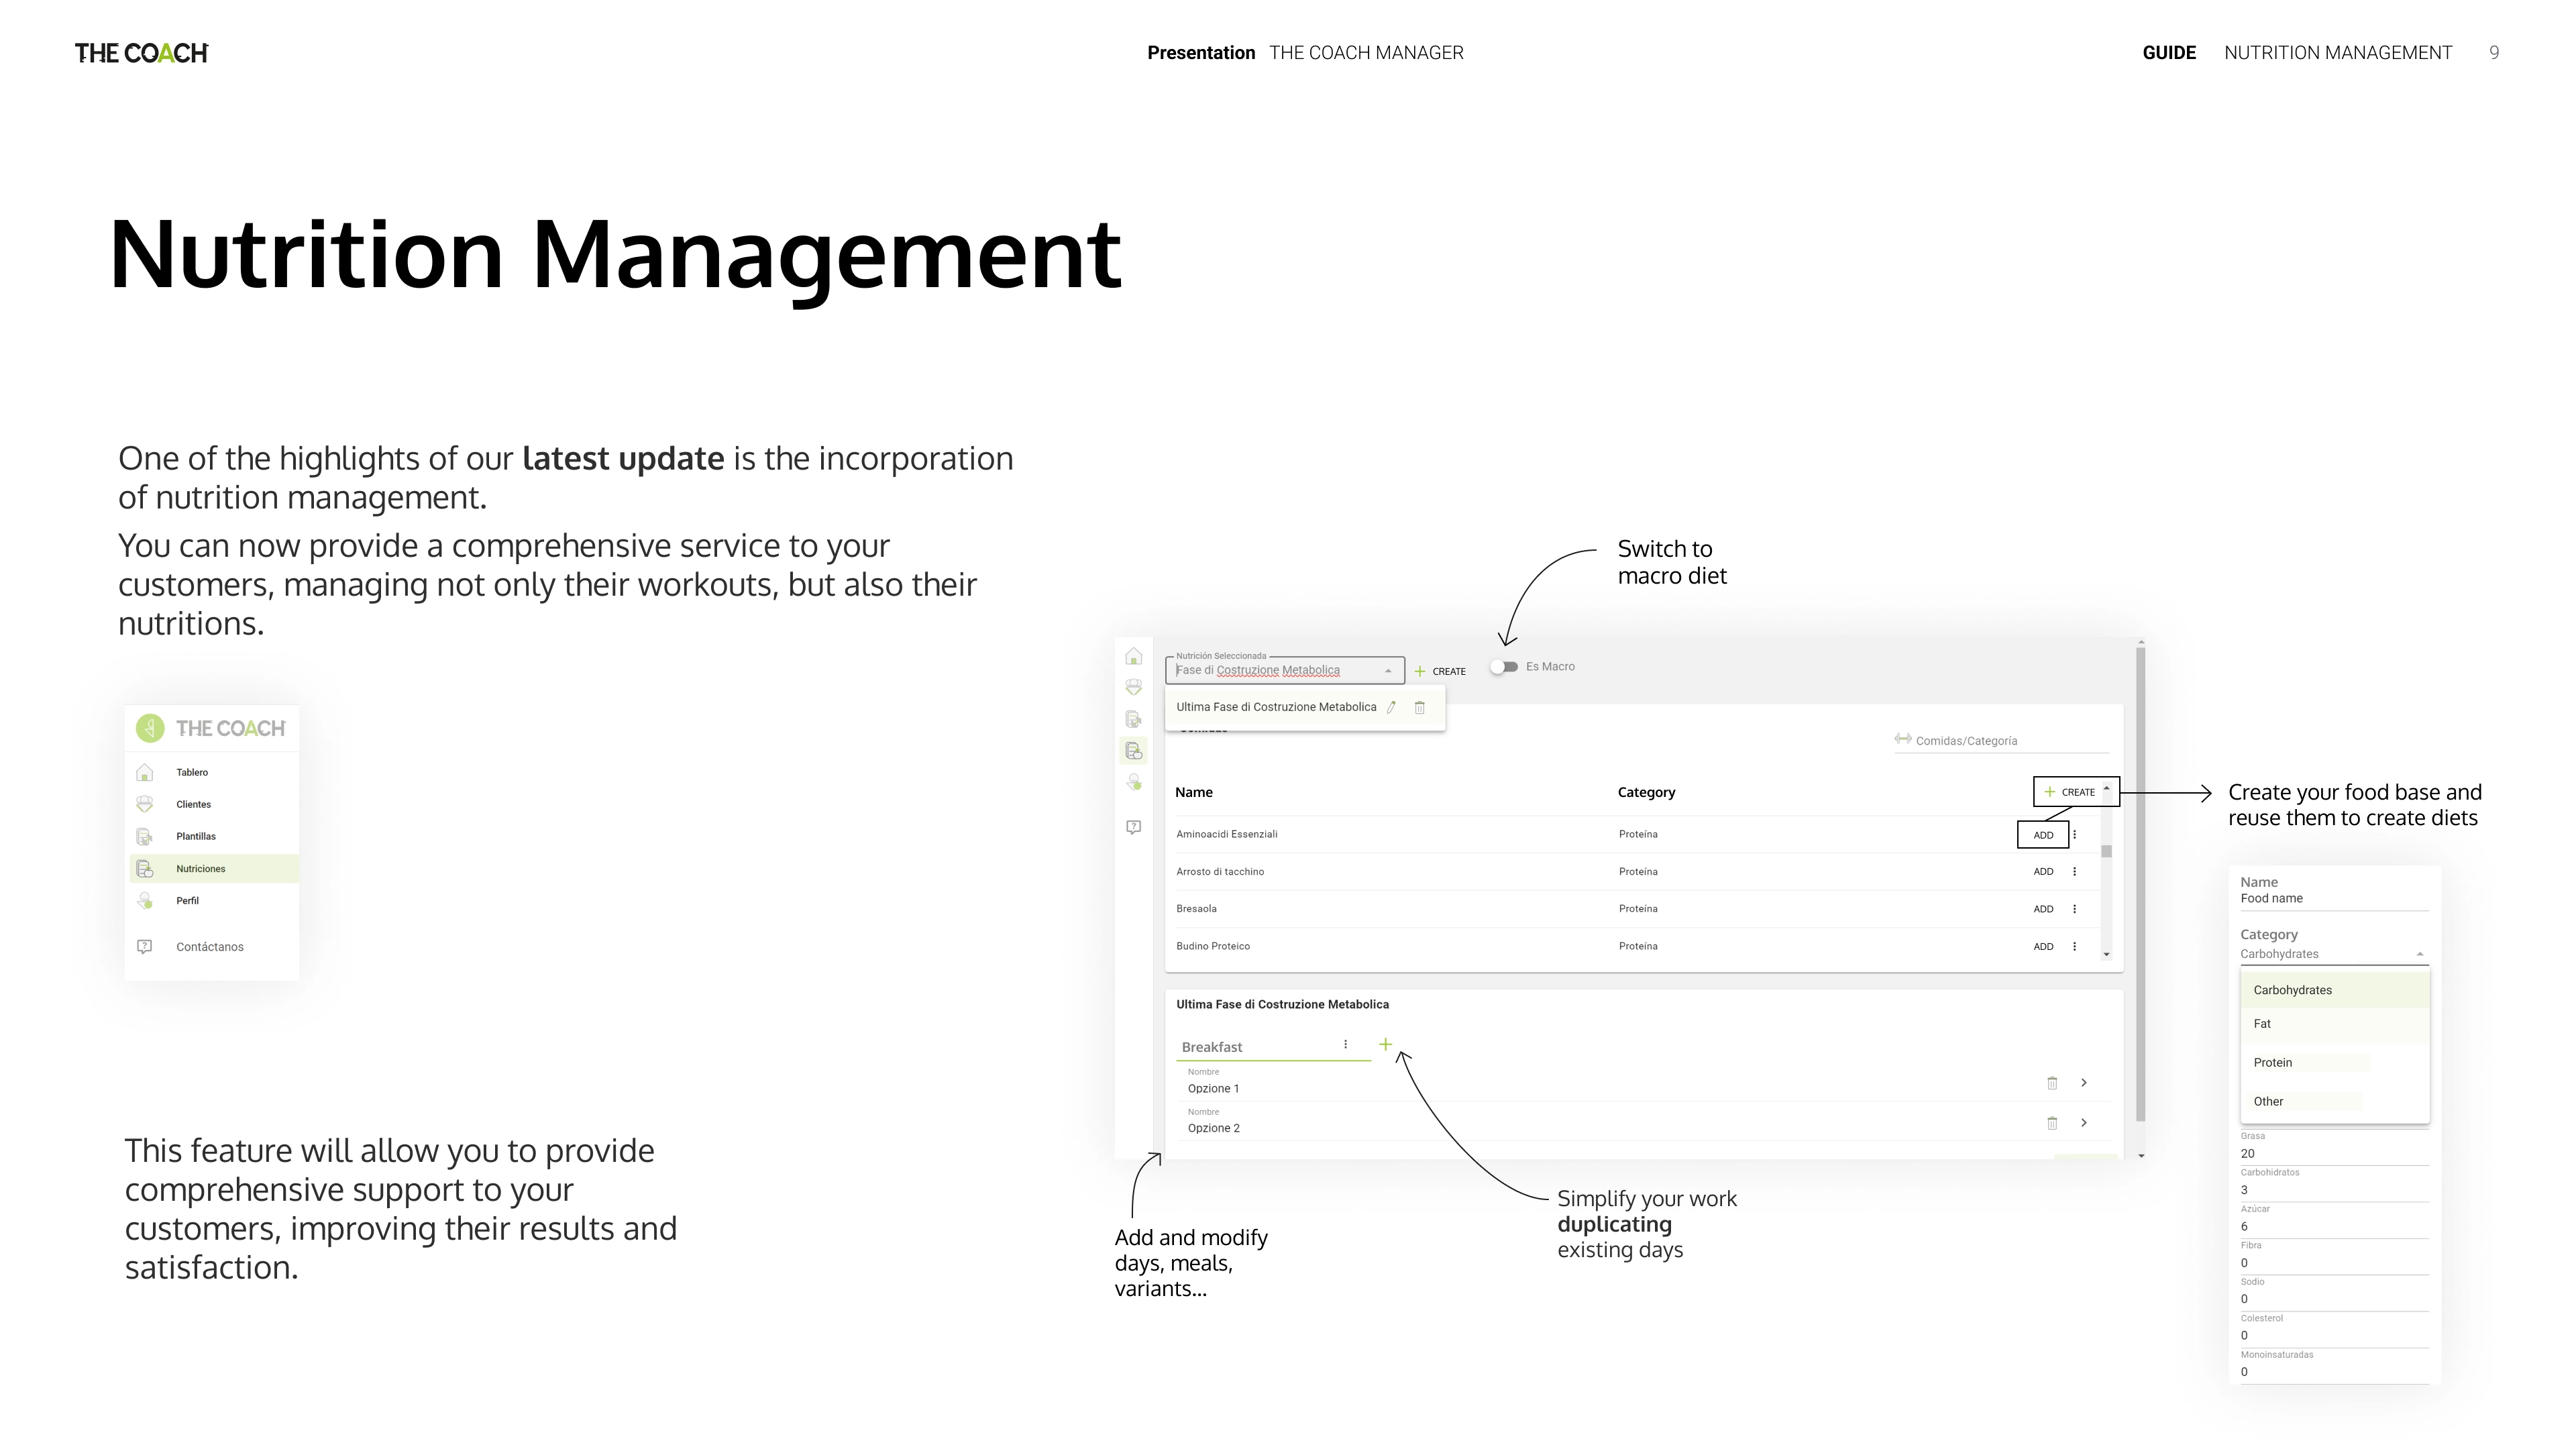Viewport: 2576px width, 1449px height.
Task: Click the home icon in the collapsed icon rail
Action: (1133, 656)
